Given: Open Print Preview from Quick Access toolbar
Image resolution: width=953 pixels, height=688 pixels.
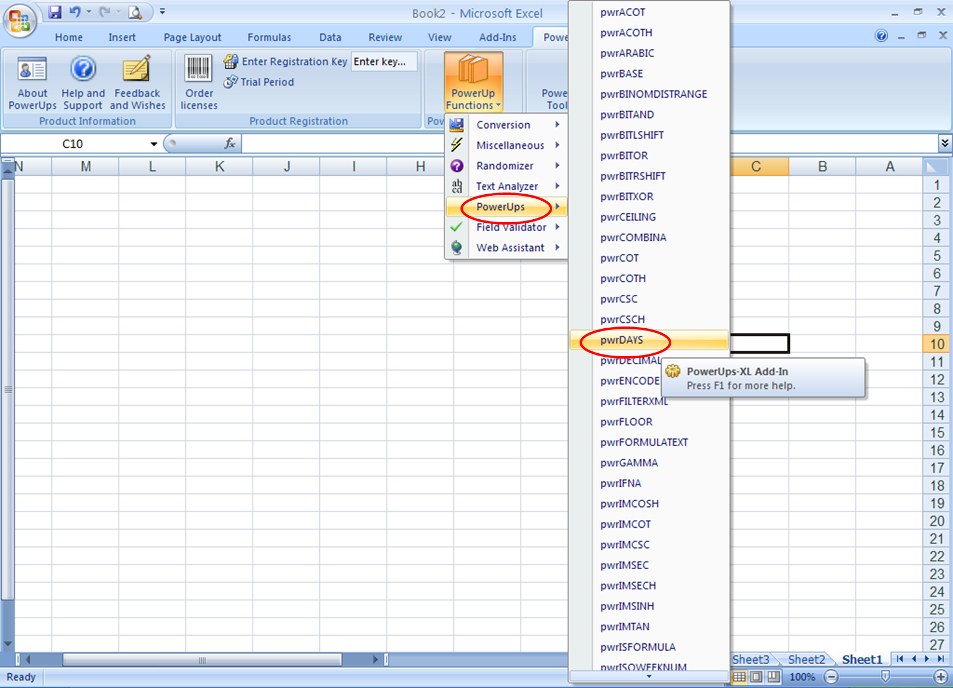Looking at the screenshot, I should [135, 12].
